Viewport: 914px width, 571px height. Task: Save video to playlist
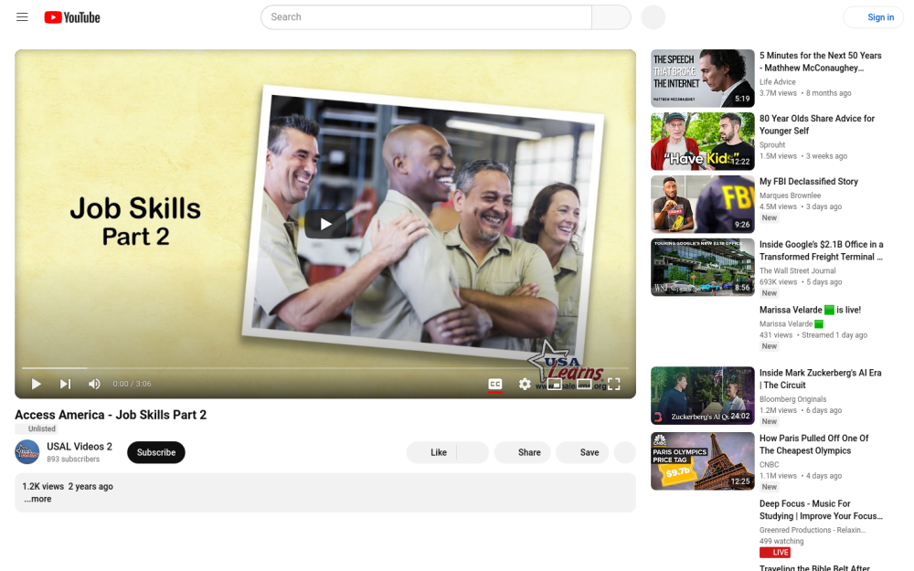[582, 452]
